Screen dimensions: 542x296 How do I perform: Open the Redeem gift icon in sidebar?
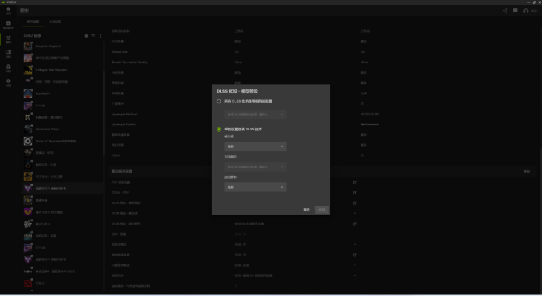point(8,68)
